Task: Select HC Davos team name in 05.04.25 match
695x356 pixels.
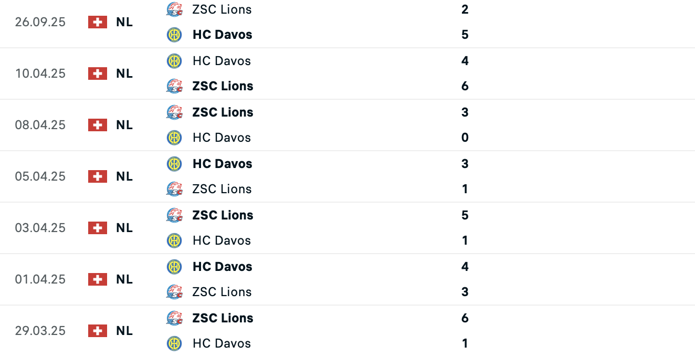Action: tap(222, 164)
